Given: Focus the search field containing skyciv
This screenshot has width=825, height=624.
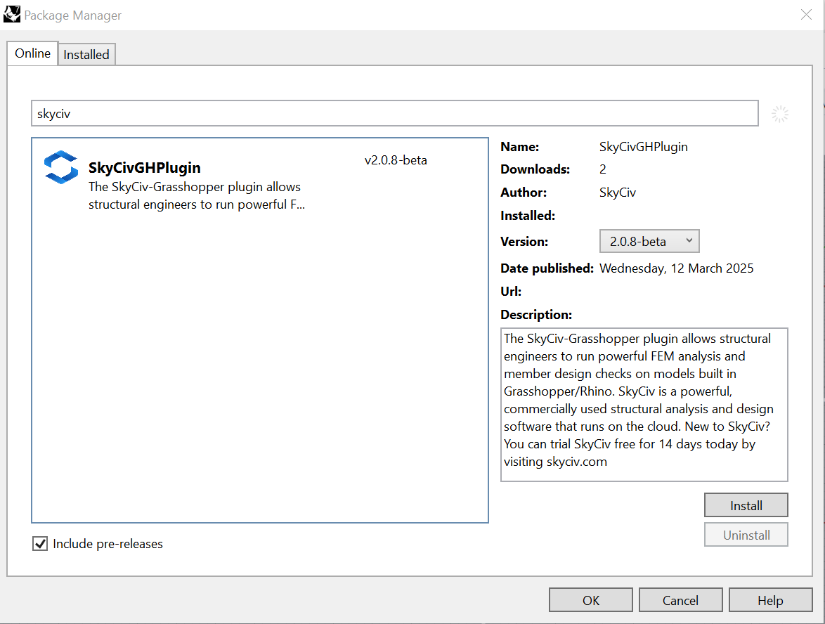Looking at the screenshot, I should click(394, 114).
